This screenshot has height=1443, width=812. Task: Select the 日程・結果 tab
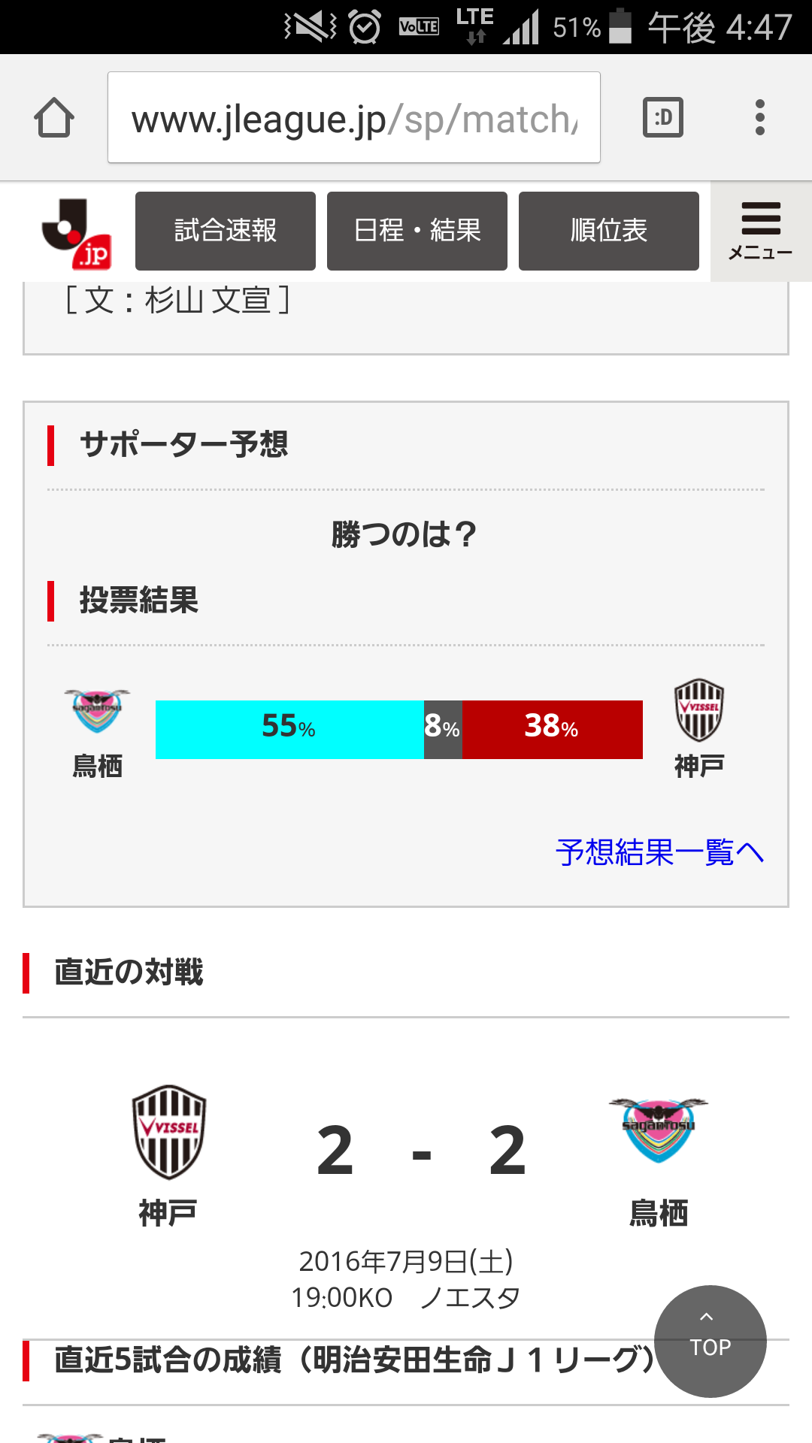click(417, 231)
